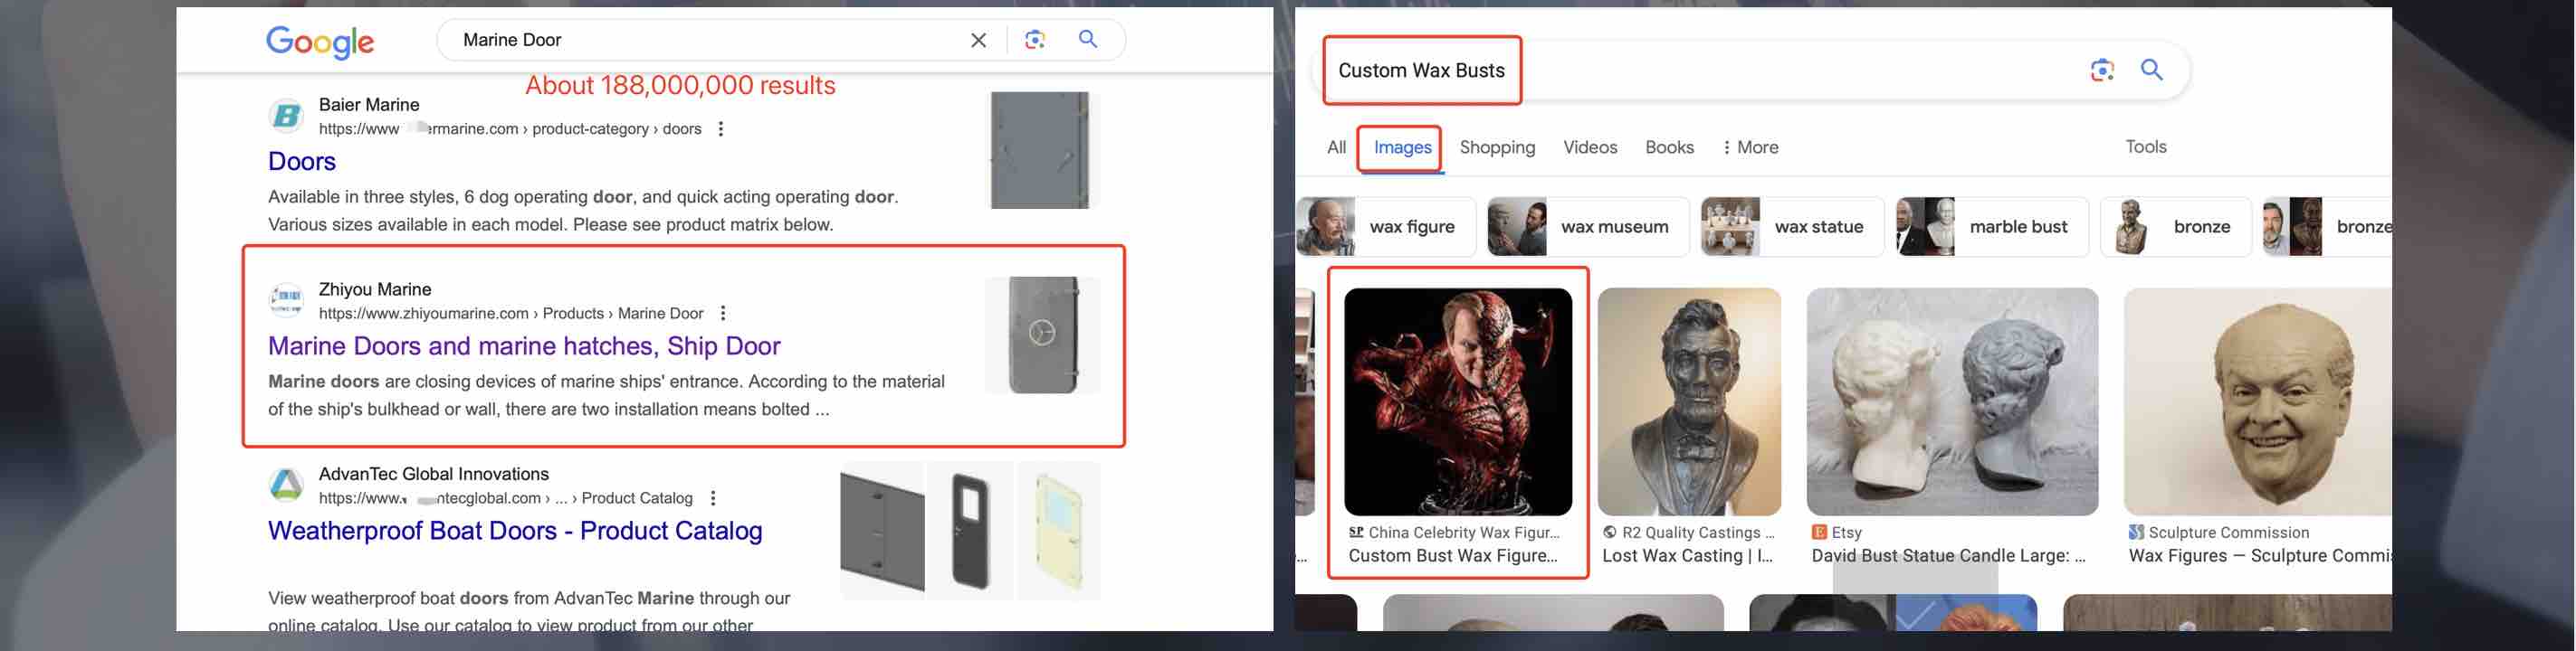Switch to the Books tab

click(1669, 147)
